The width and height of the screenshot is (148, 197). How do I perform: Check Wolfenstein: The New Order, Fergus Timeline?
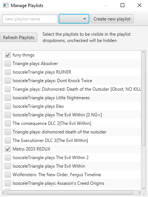[8, 175]
